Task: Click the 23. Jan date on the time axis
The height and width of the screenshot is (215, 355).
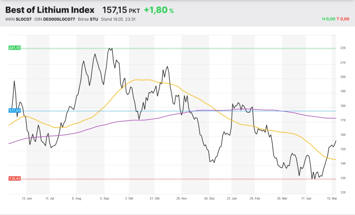Action: pos(231,199)
